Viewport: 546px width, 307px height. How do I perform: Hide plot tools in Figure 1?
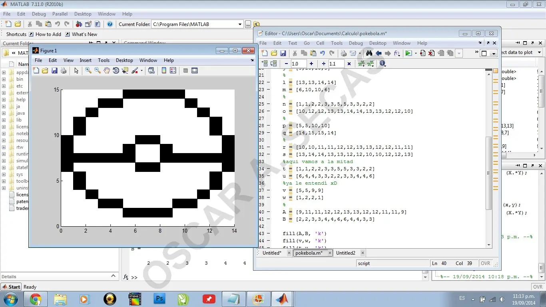[x=185, y=71]
